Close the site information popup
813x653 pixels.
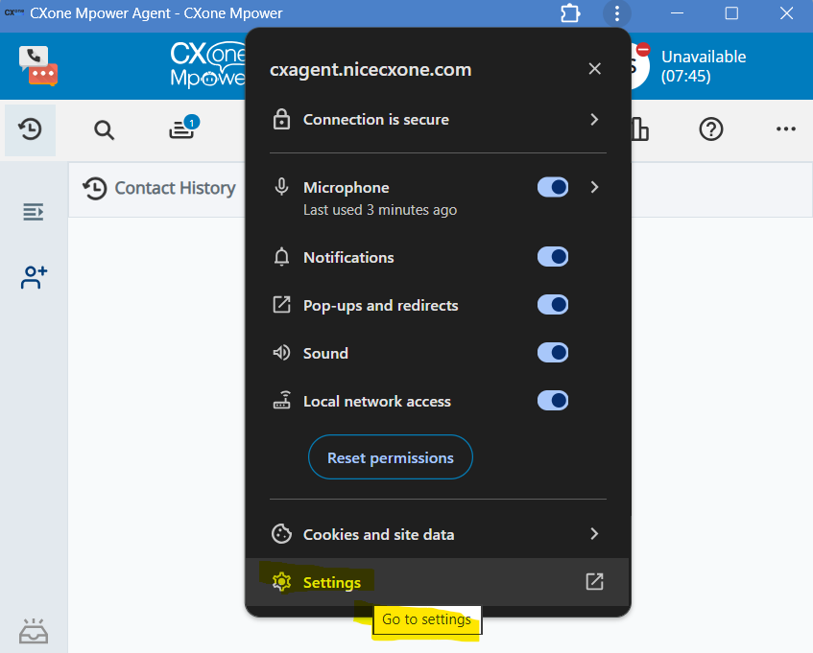coord(595,69)
